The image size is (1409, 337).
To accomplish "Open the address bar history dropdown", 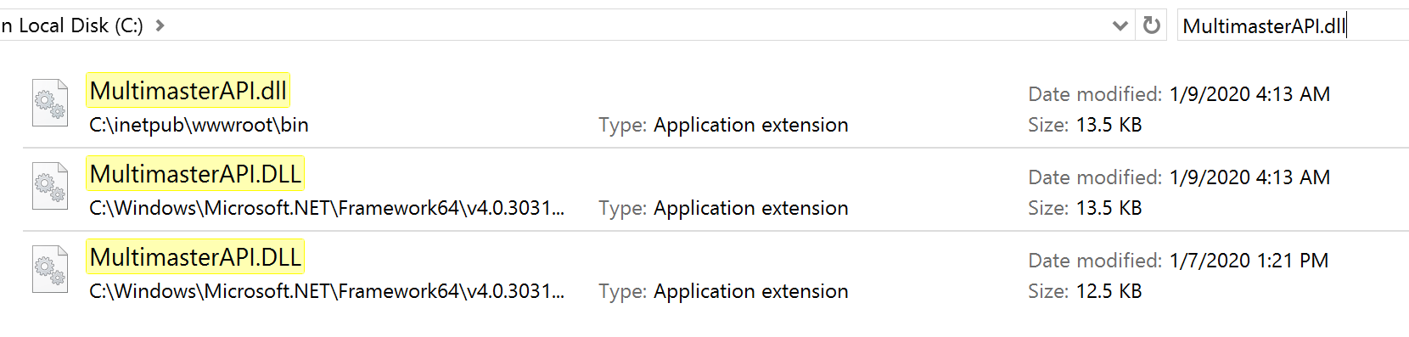I will point(1120,25).
